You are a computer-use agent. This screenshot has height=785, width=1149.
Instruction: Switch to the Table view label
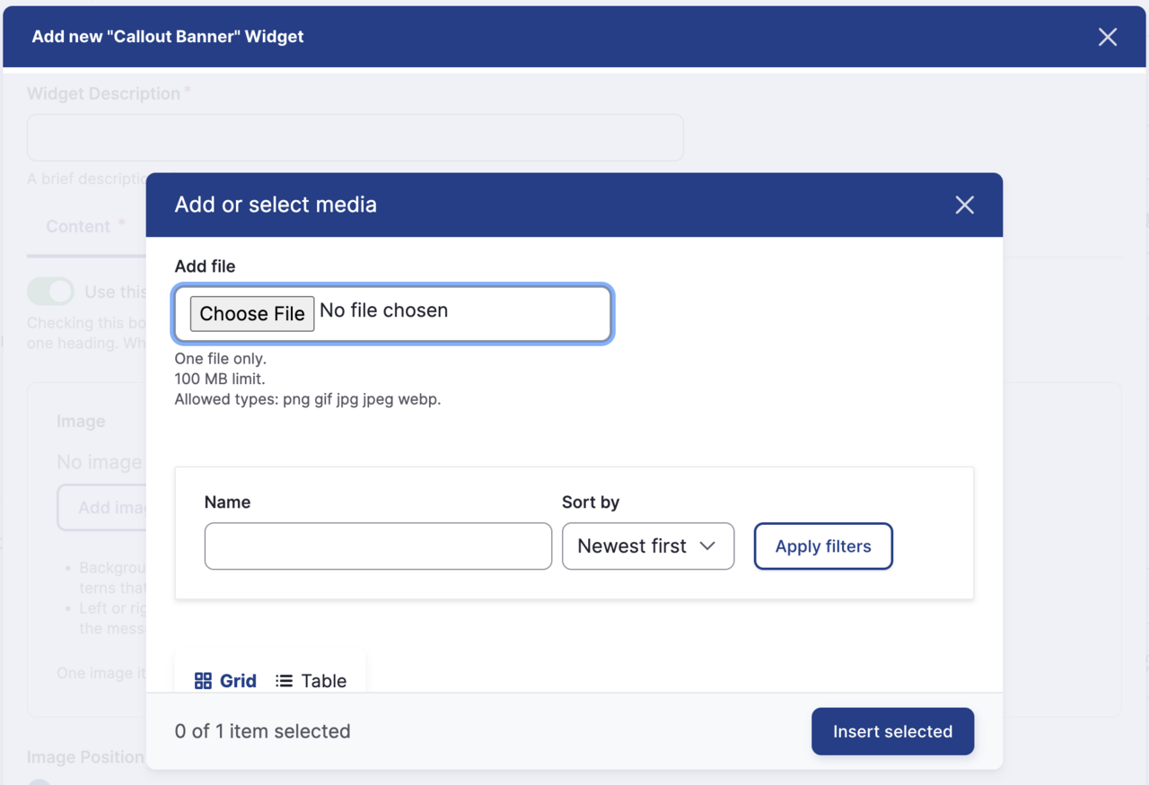pos(323,681)
